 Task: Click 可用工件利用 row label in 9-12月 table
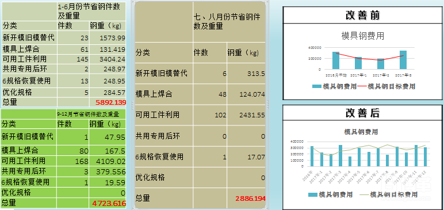[x=23, y=161]
